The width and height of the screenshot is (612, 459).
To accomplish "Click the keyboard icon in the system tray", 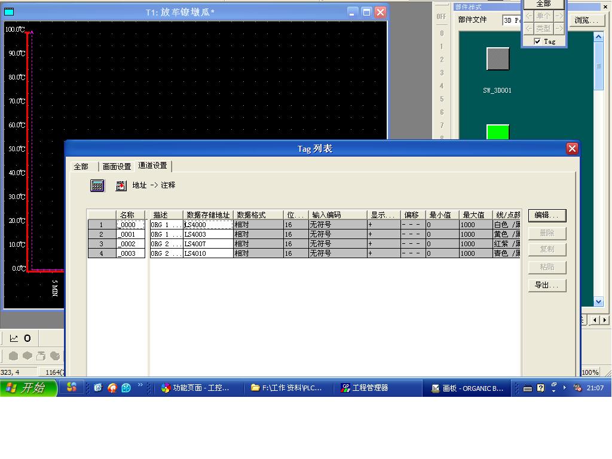I will click(527, 388).
